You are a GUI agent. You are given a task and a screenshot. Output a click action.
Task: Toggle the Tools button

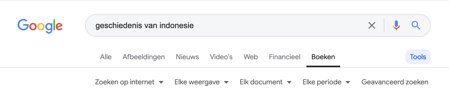pyautogui.click(x=418, y=57)
